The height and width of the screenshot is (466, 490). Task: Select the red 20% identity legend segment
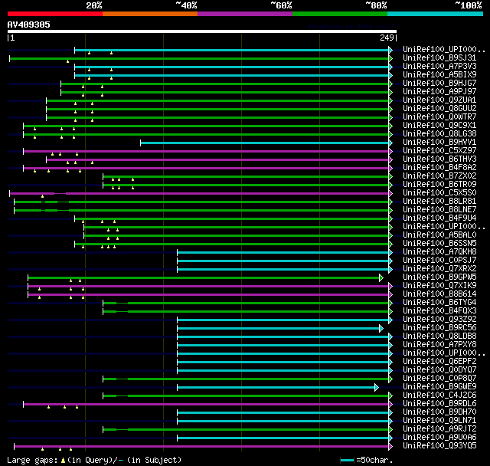pyautogui.click(x=54, y=14)
